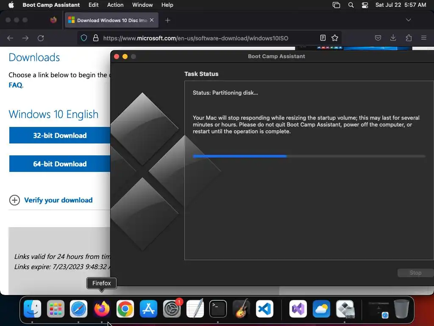The image size is (434, 326).
Task: Open Boot Camp Assistant application menu
Action: click(x=51, y=5)
